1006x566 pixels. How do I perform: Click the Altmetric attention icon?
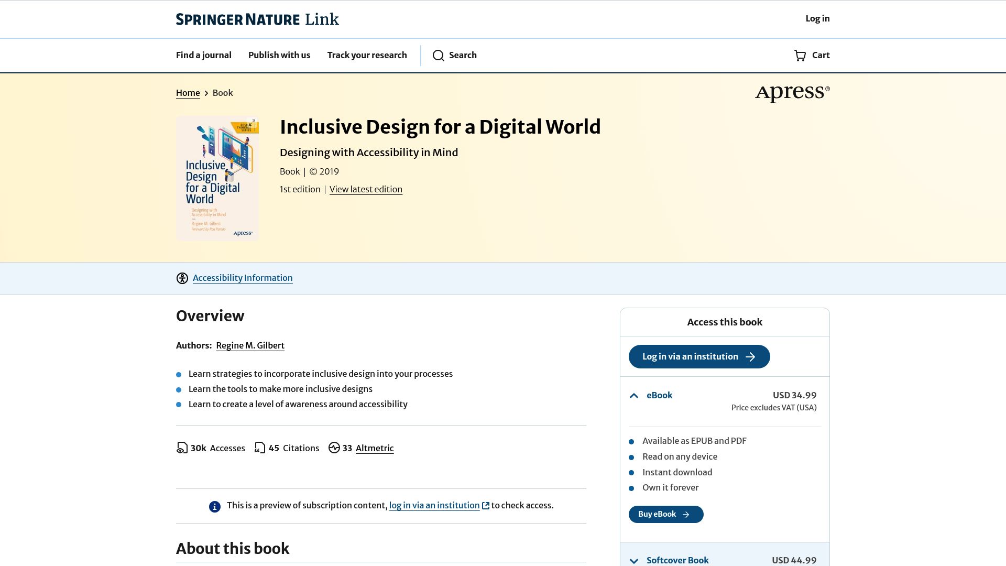coord(335,448)
